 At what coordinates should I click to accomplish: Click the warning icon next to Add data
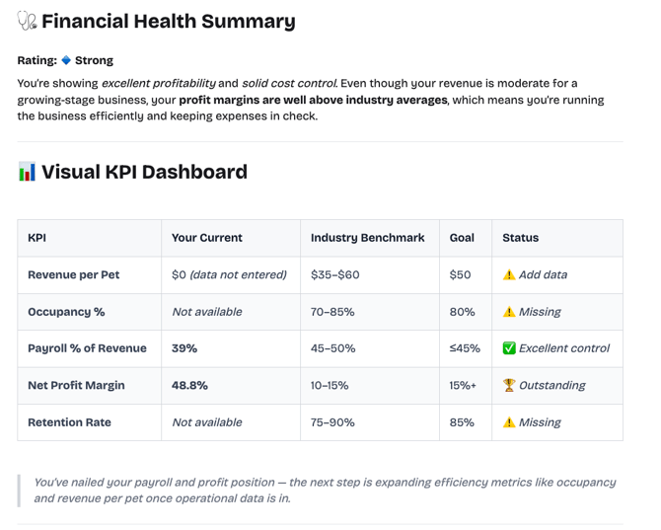click(509, 275)
